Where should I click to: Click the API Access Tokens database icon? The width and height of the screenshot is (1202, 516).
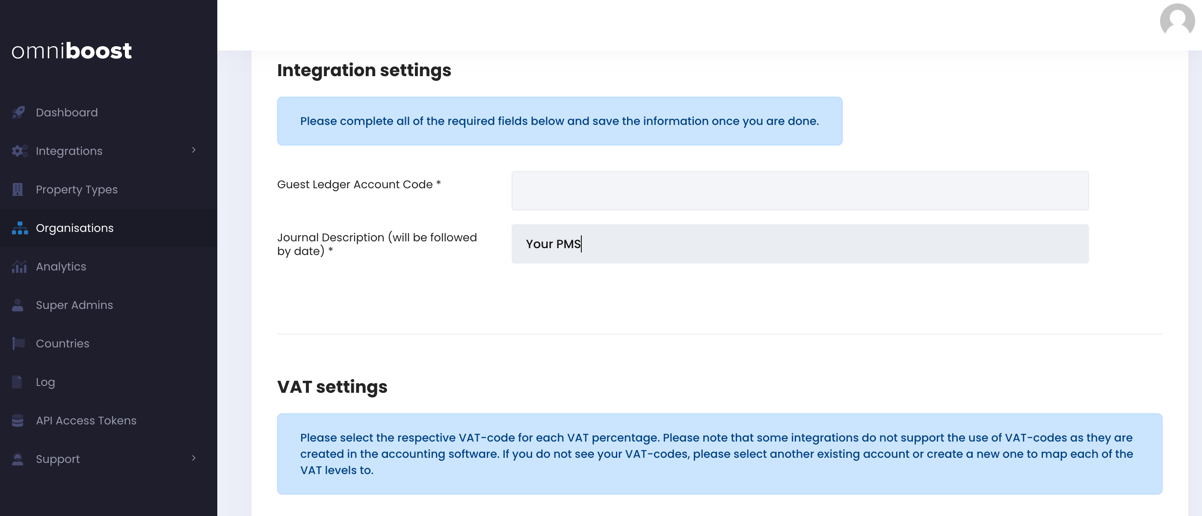(18, 420)
